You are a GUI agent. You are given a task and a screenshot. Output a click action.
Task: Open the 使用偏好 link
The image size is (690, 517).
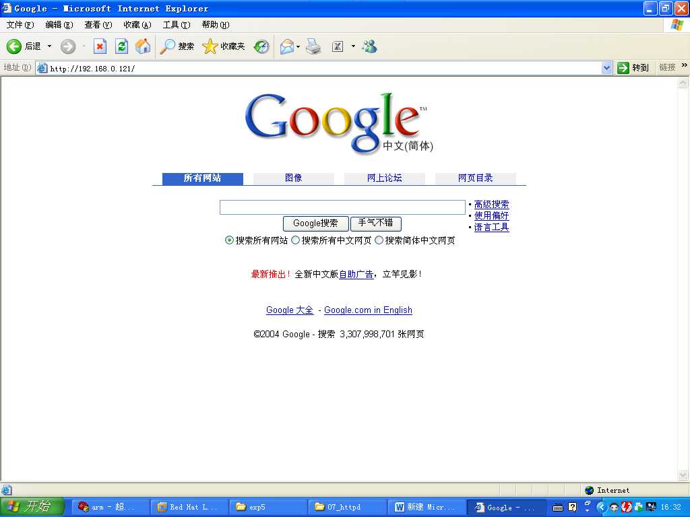(x=491, y=216)
